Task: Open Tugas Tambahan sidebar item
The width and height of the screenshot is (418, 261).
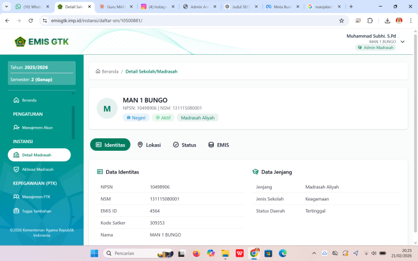Action: 36,211
